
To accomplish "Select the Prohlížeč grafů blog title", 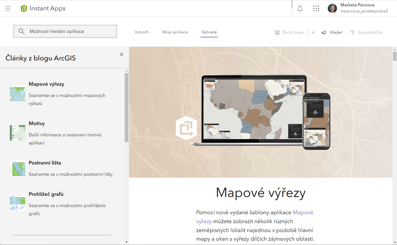I will 46,194.
